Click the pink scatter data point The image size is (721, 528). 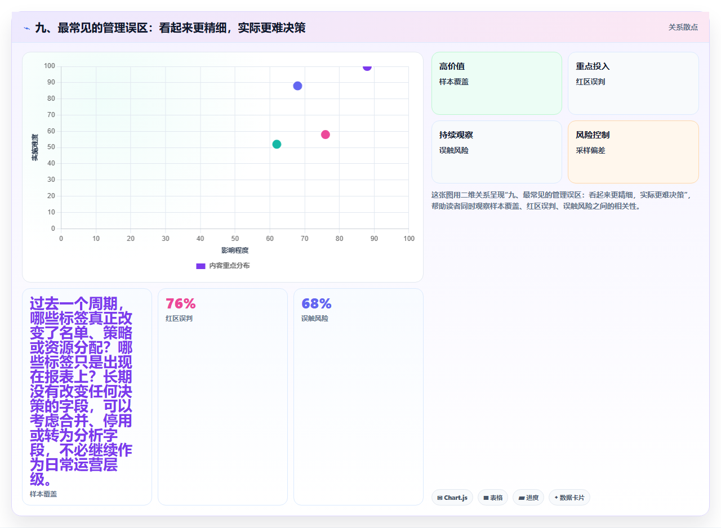pos(326,135)
